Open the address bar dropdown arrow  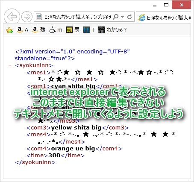click(122, 17)
